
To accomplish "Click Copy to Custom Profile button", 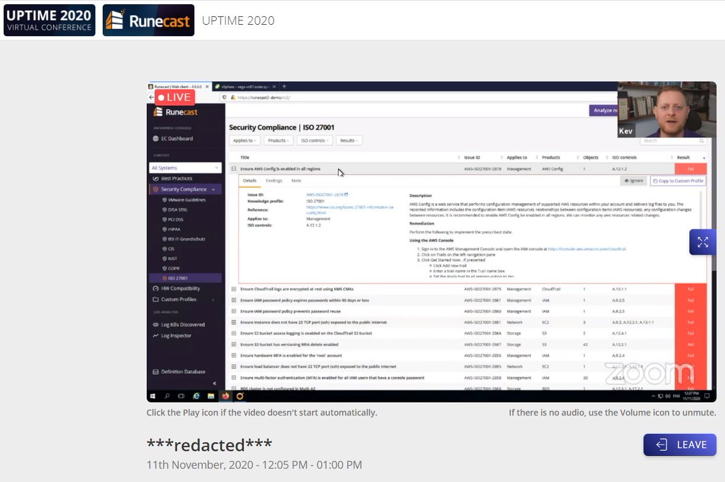I will click(x=678, y=181).
